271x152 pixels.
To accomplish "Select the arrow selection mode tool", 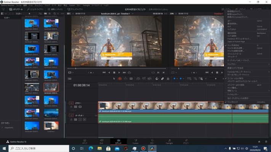I will click(114, 79).
